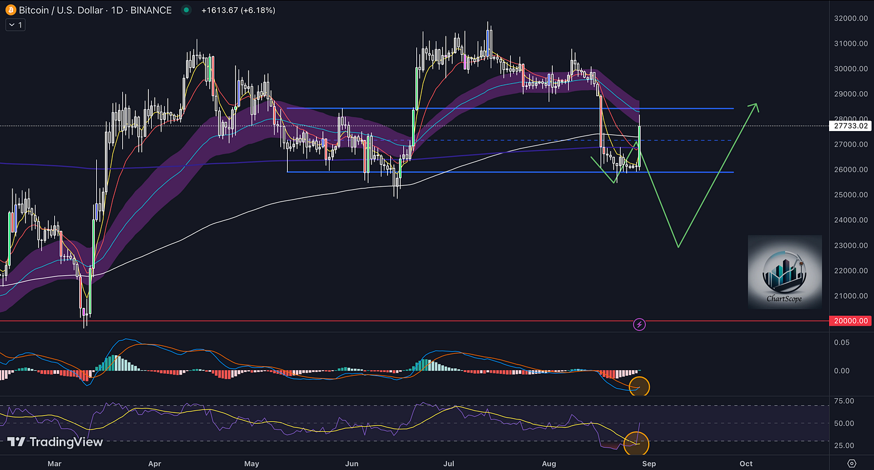The image size is (874, 470).
Task: Click the 24000.00 price axis label
Action: 851,220
